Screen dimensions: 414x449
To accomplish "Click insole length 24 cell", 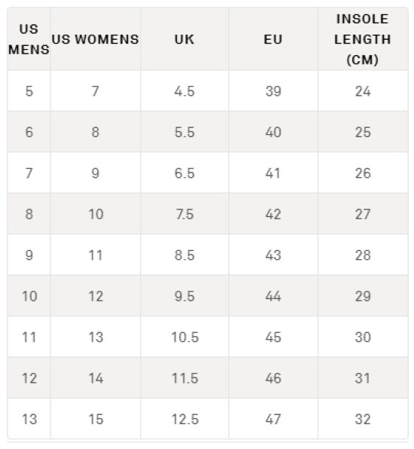I will tap(363, 91).
